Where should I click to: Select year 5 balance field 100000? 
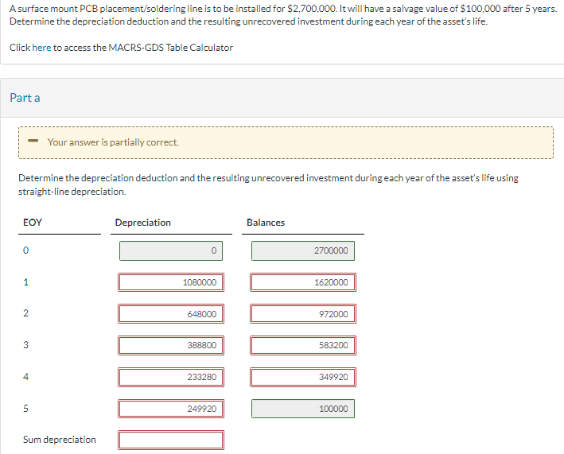pyautogui.click(x=303, y=409)
